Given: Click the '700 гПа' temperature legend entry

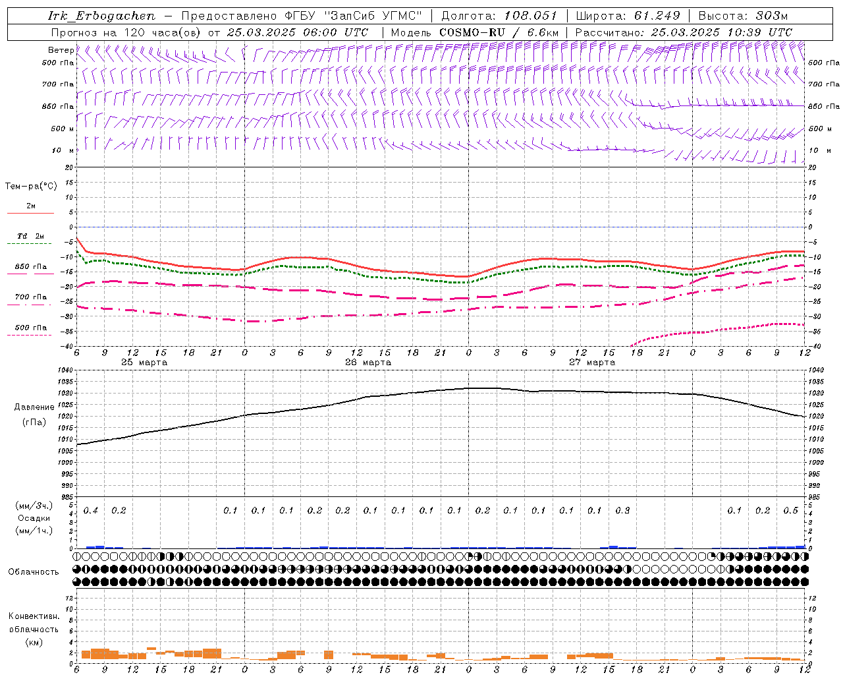Looking at the screenshot, I should click(31, 297).
